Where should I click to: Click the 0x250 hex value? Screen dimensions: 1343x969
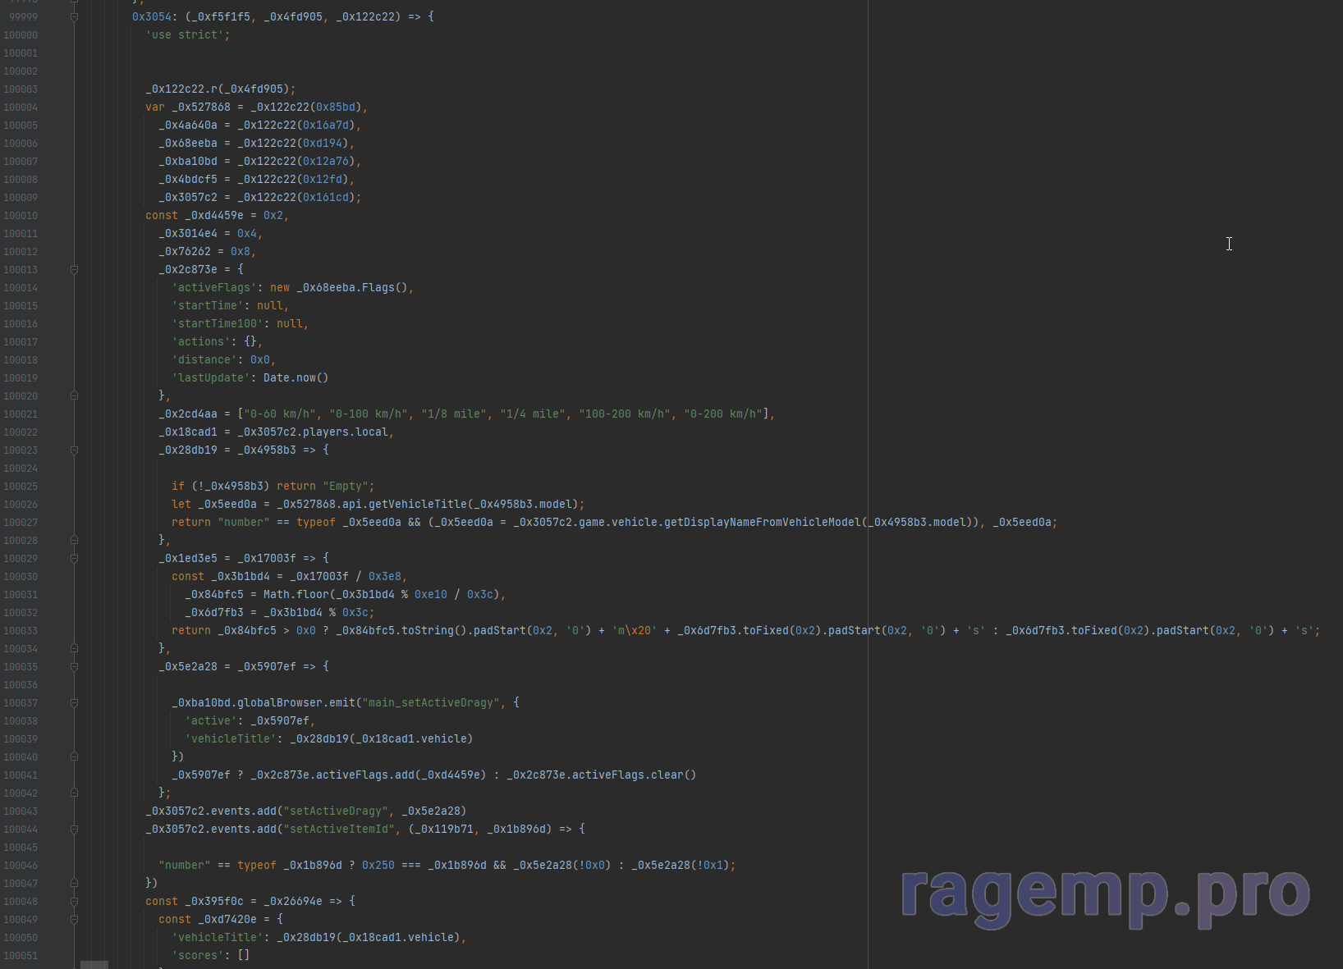(378, 865)
